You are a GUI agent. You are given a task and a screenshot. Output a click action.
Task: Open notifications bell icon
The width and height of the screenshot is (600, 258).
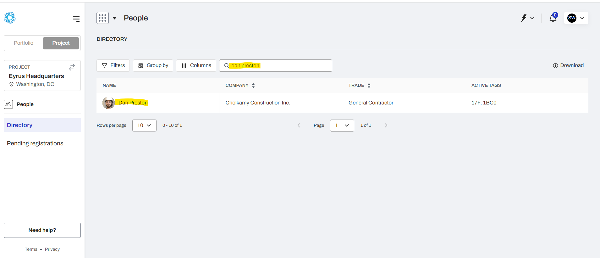click(553, 18)
